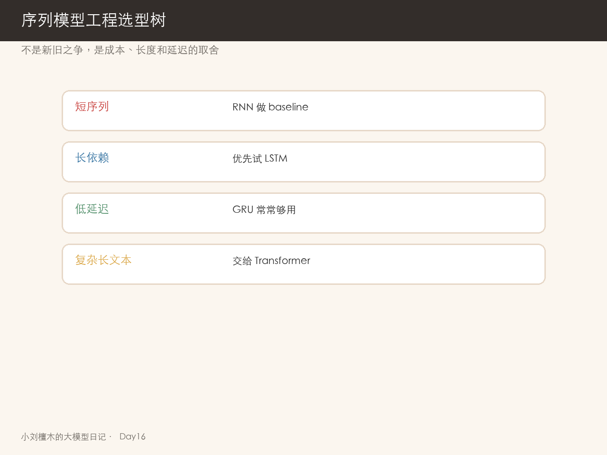Viewport: 607px width, 455px height.
Task: Click the footer 小刘檀木的大模型日记
Action: click(64, 437)
